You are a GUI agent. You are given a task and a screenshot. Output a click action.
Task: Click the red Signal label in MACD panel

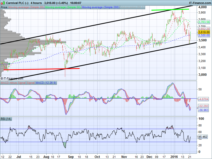click(x=30, y=83)
